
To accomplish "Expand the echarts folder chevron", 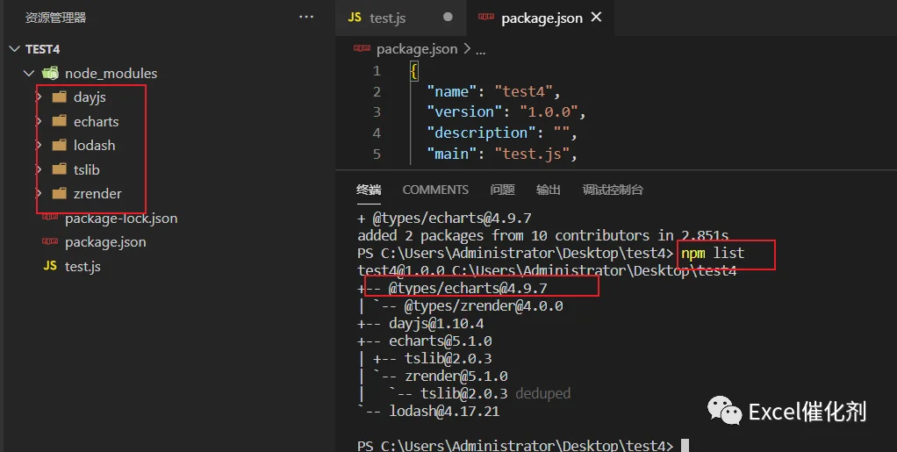I will click(39, 121).
